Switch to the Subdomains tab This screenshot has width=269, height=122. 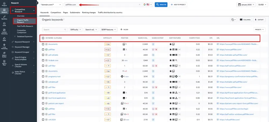pos(75,13)
